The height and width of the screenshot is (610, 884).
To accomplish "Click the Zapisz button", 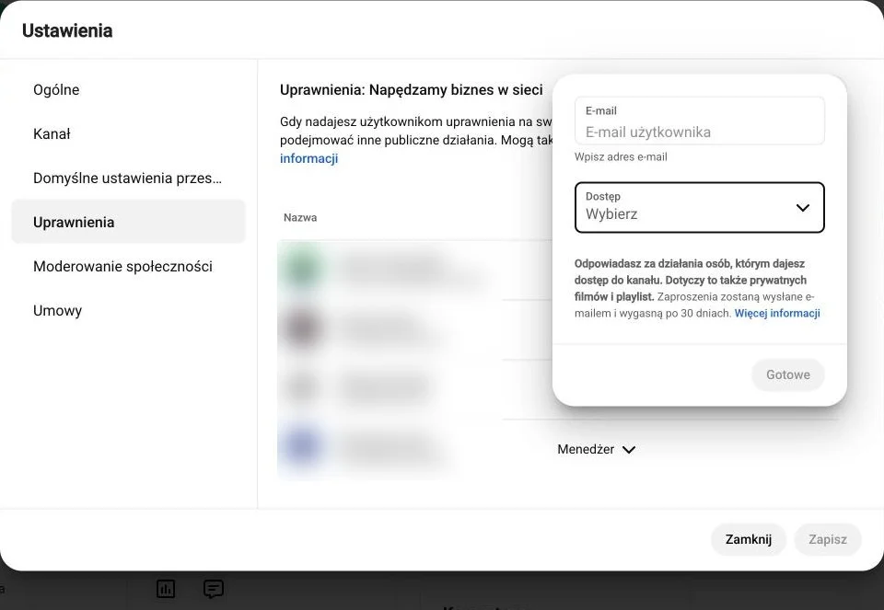I will point(828,539).
